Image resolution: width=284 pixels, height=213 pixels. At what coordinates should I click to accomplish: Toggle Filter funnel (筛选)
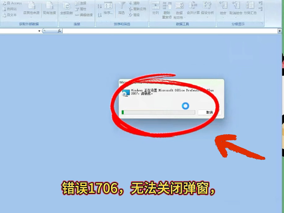pyautogui.click(x=121, y=8)
